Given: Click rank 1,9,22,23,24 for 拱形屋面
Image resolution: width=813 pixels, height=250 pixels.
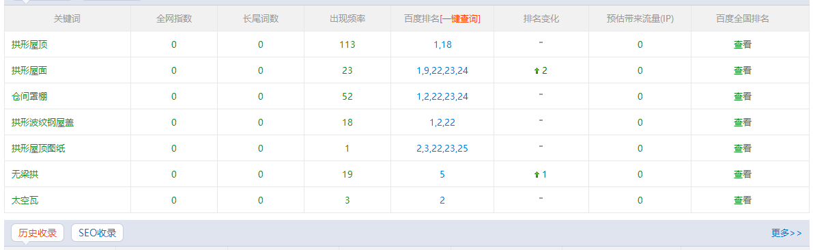Looking at the screenshot, I should [x=442, y=70].
